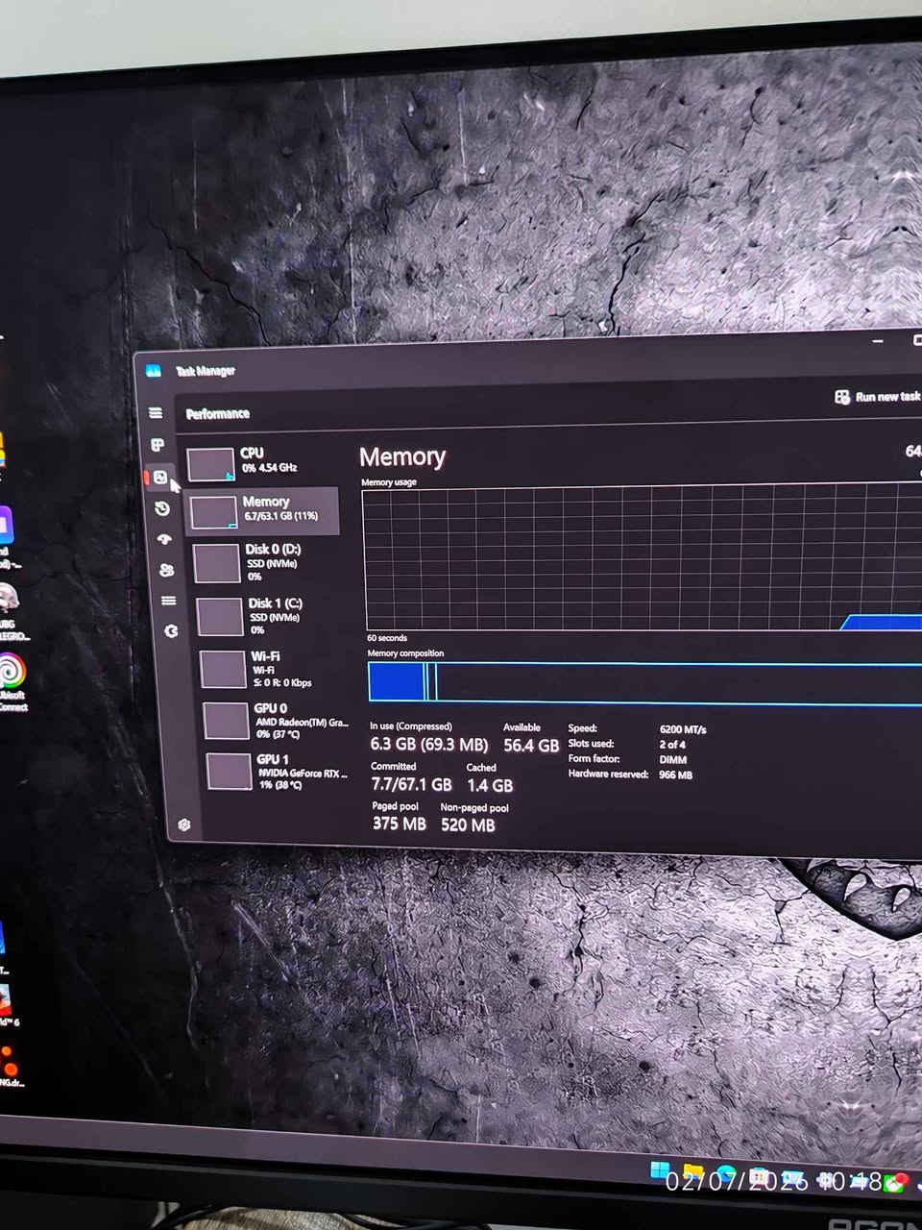Screen dimensions: 922x1230
Task: Expand the Task Manager navigation menu
Action: coord(157,413)
